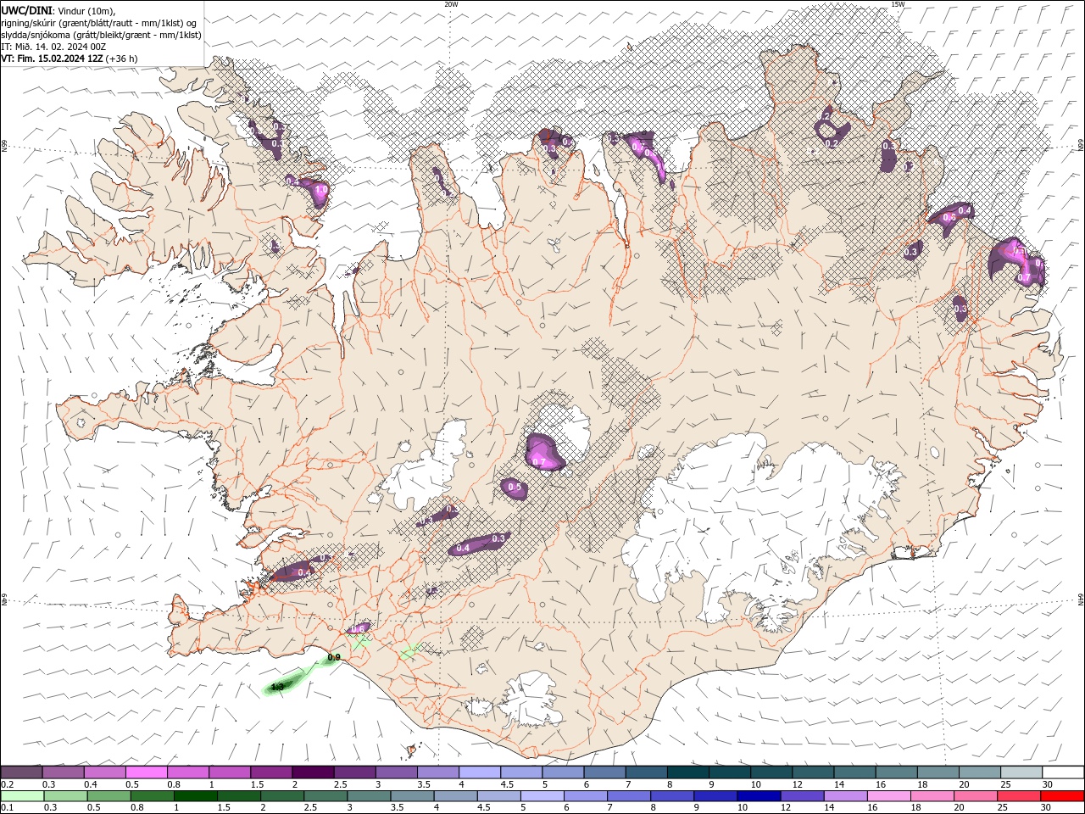Click the dark teal 8 swatch in the upper scale
The width and height of the screenshot is (1085, 814).
click(687, 772)
